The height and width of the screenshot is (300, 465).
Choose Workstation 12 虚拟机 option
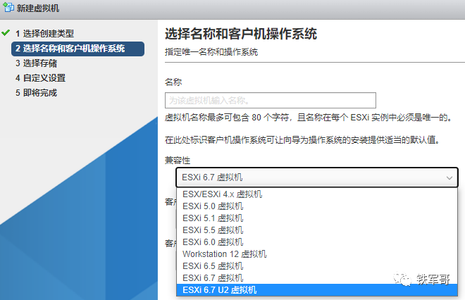click(x=317, y=254)
